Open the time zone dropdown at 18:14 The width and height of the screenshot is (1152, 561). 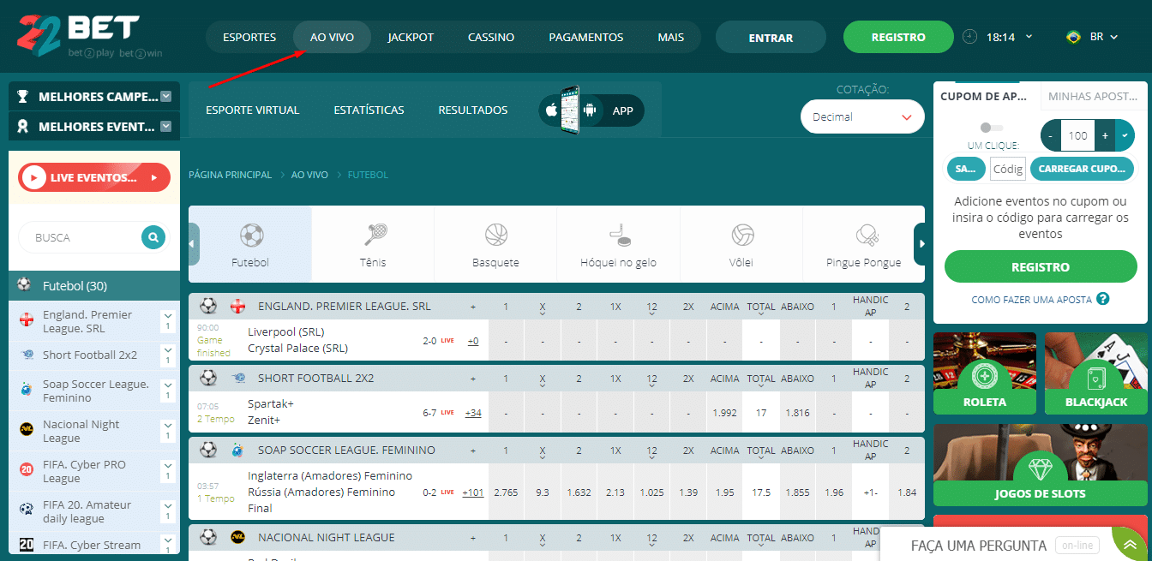[1029, 37]
